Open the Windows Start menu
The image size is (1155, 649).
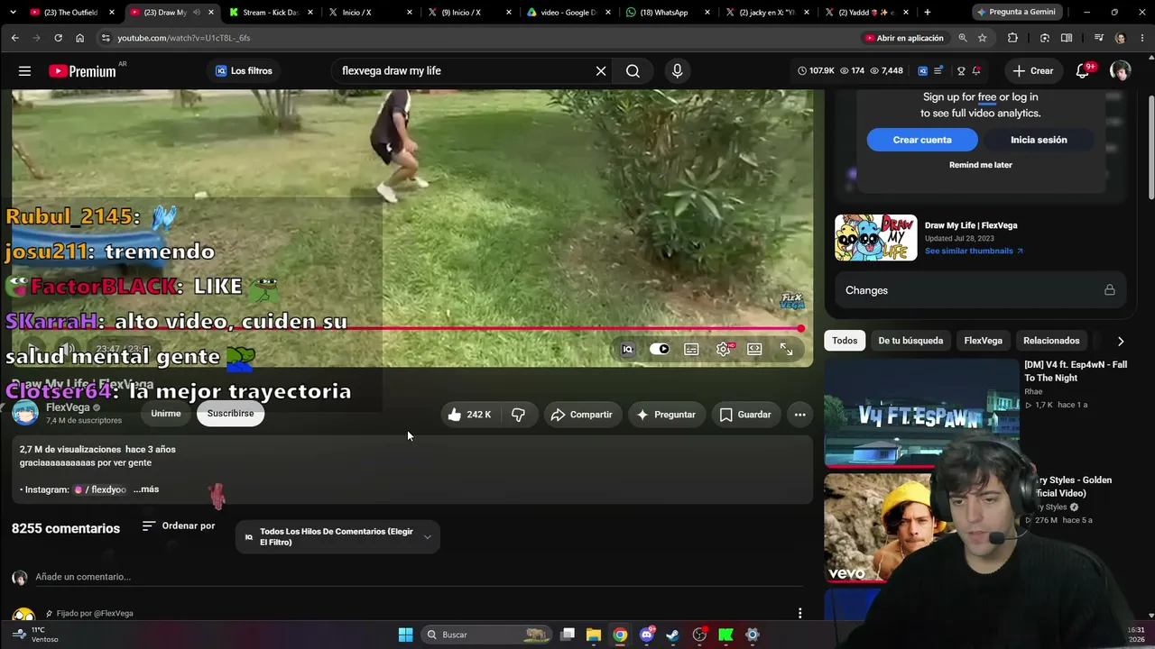pos(406,635)
